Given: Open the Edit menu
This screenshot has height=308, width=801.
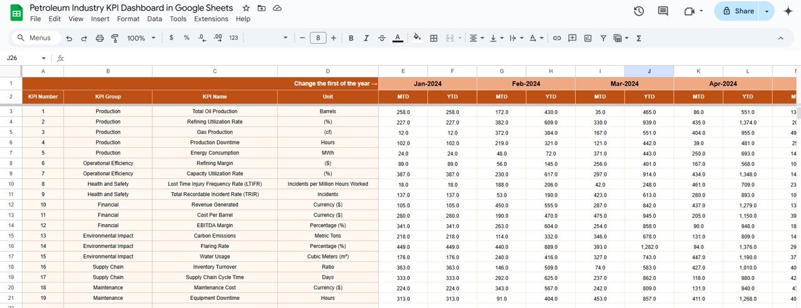Looking at the screenshot, I should click(x=55, y=19).
